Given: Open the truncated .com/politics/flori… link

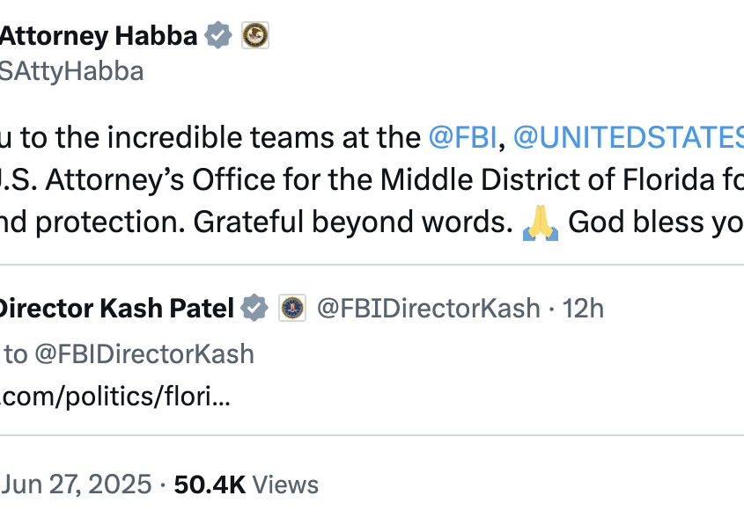Looking at the screenshot, I should click(x=115, y=397).
